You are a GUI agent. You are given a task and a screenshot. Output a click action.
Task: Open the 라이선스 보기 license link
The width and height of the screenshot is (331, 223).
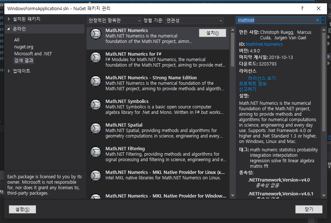click(262, 78)
